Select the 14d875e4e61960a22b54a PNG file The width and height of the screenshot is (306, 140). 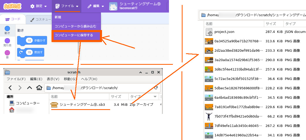(255, 135)
